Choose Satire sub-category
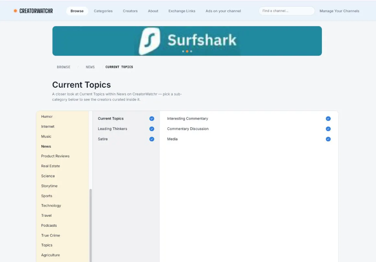Image resolution: width=376 pixels, height=262 pixels. pos(103,139)
